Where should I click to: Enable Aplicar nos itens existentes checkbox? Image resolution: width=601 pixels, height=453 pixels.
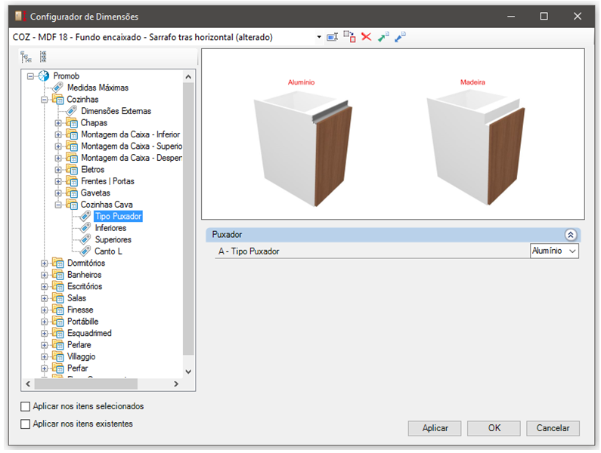[x=25, y=424]
